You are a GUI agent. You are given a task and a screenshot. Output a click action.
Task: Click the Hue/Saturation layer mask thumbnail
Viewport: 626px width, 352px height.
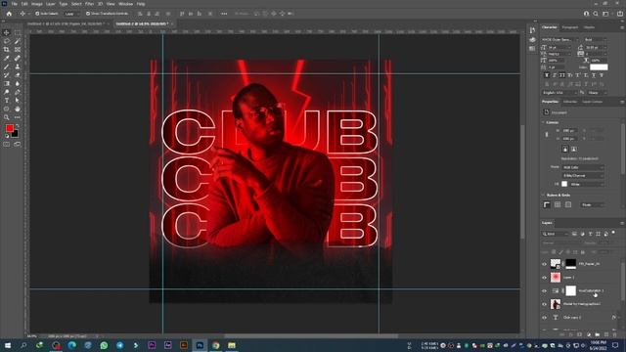point(571,290)
